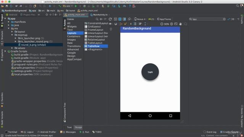Click the refresh layout icon in the designer toolbar
Viewport: 244px width, 137px height.
coord(110,19)
